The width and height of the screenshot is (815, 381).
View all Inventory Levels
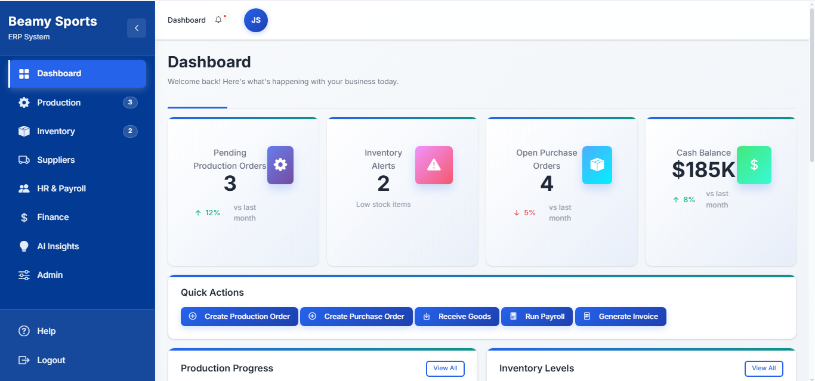(764, 368)
